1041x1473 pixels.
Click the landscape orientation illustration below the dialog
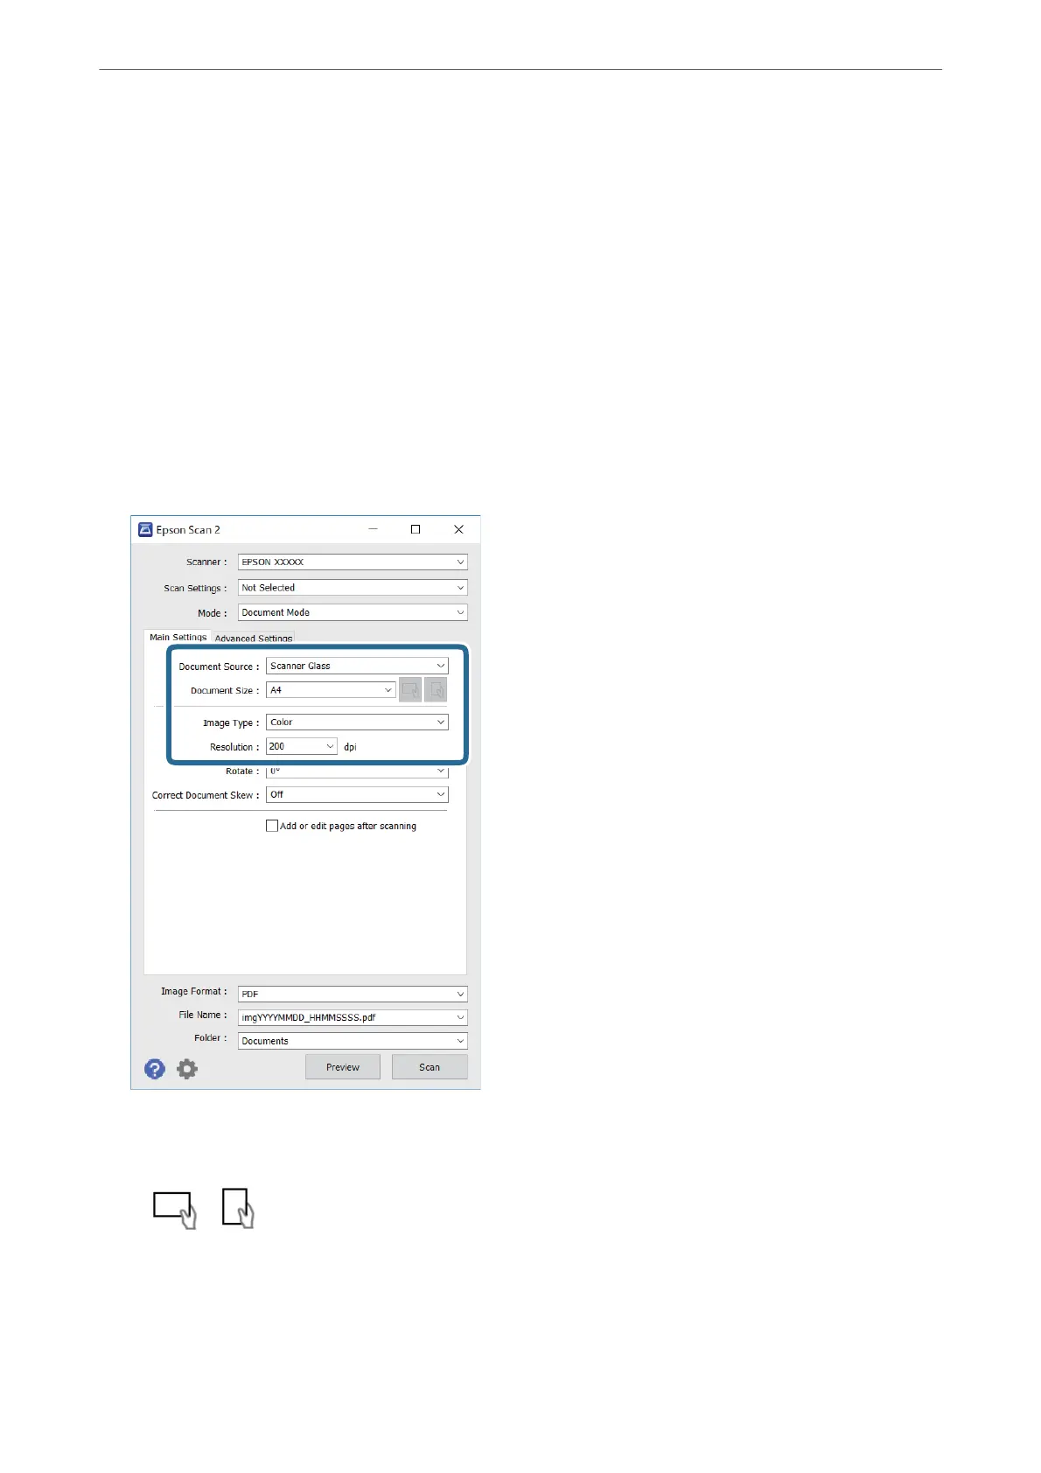click(x=175, y=1210)
